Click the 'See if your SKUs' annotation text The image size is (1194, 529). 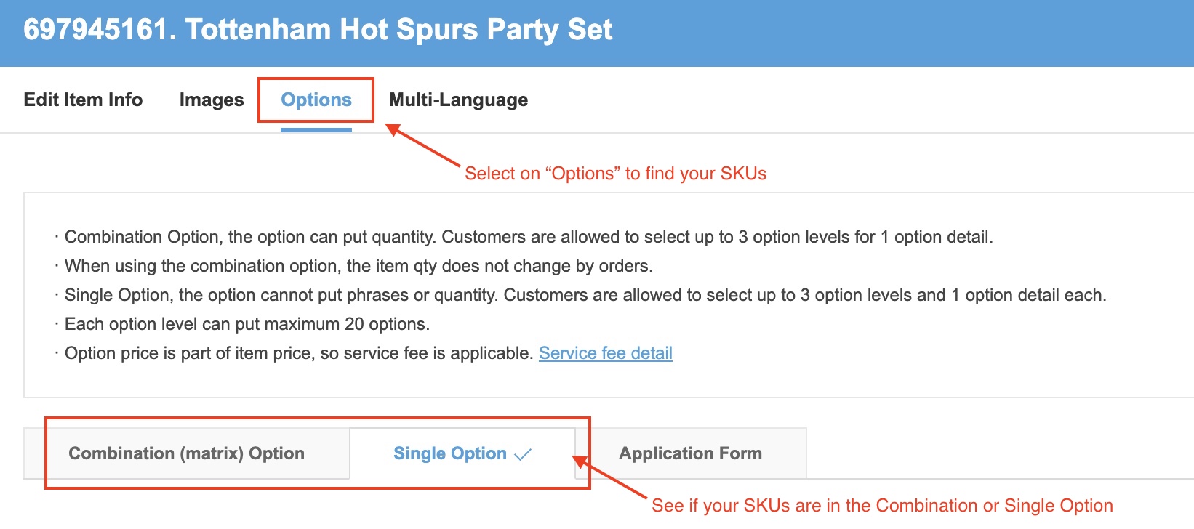pos(882,506)
